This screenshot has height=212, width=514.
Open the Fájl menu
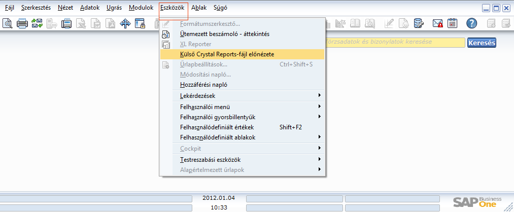(10, 8)
